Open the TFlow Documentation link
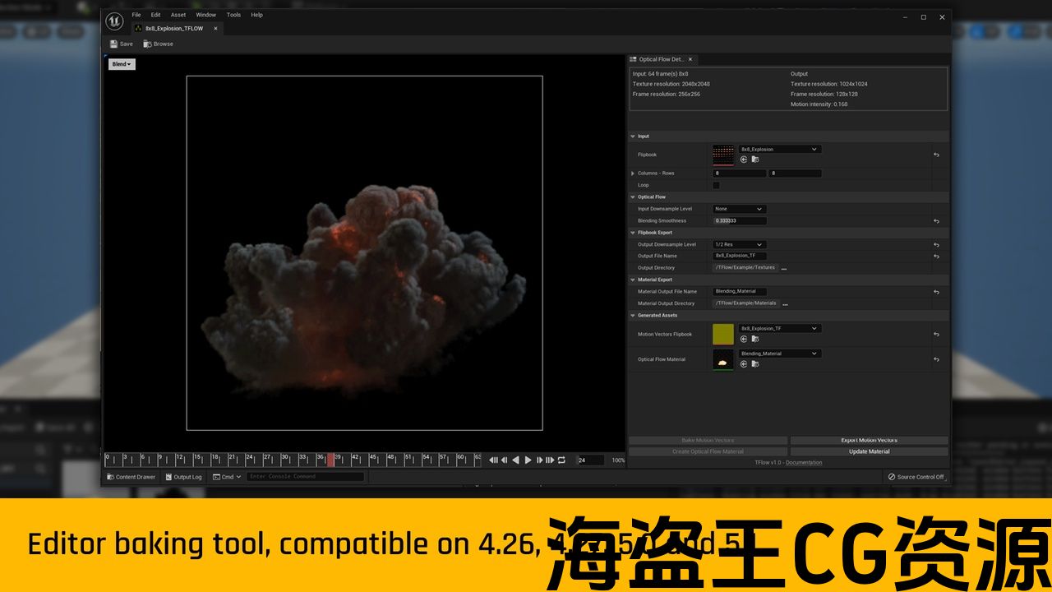Image resolution: width=1052 pixels, height=592 pixels. click(788, 463)
